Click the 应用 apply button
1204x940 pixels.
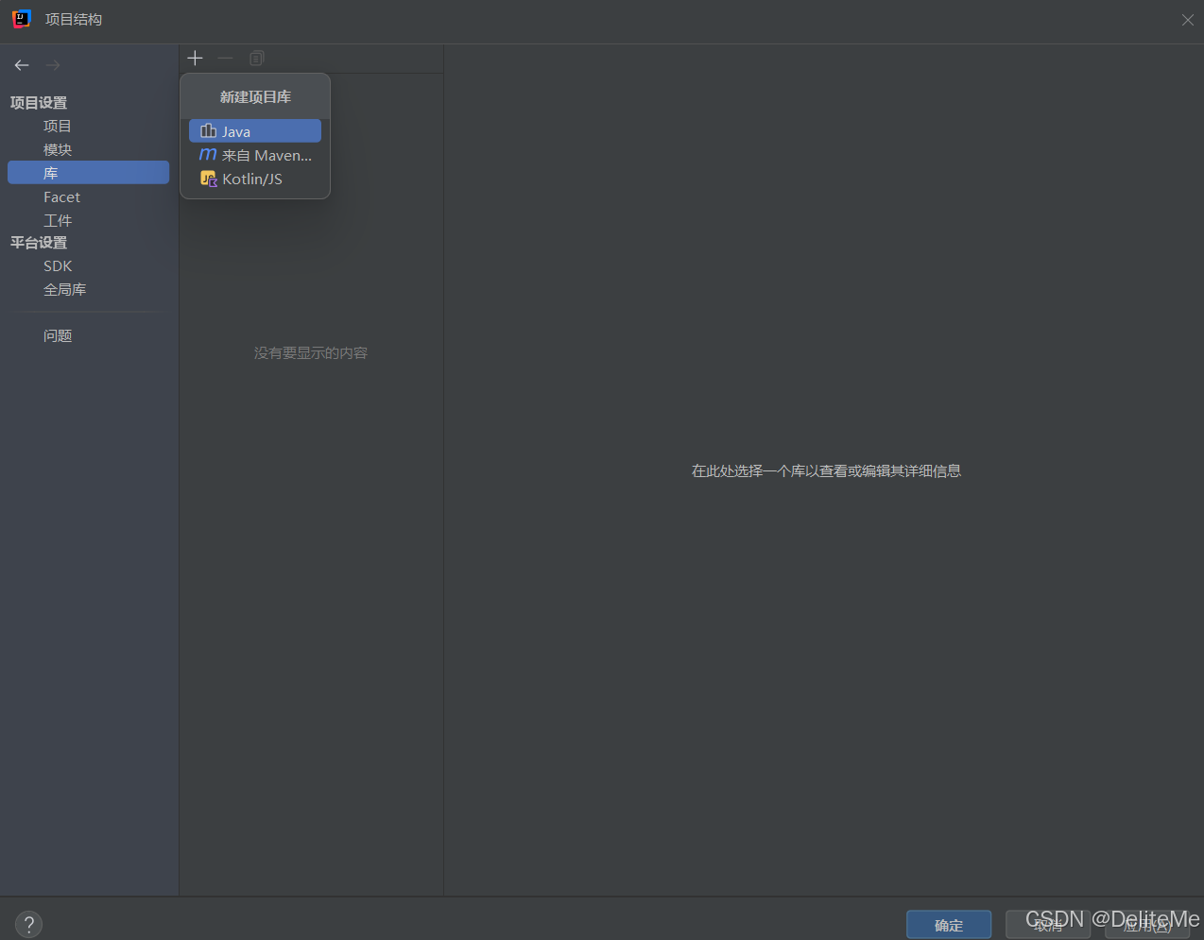[x=1147, y=925]
